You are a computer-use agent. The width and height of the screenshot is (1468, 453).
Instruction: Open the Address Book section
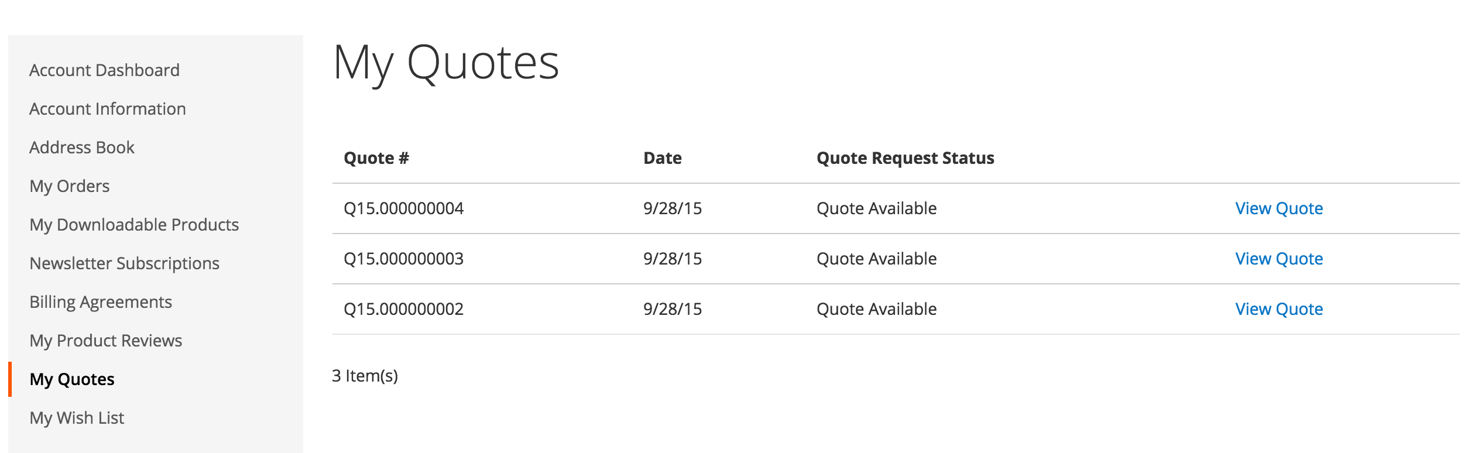pos(82,147)
